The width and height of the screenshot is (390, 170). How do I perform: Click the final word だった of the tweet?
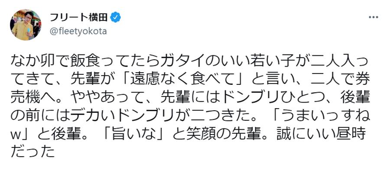point(32,152)
